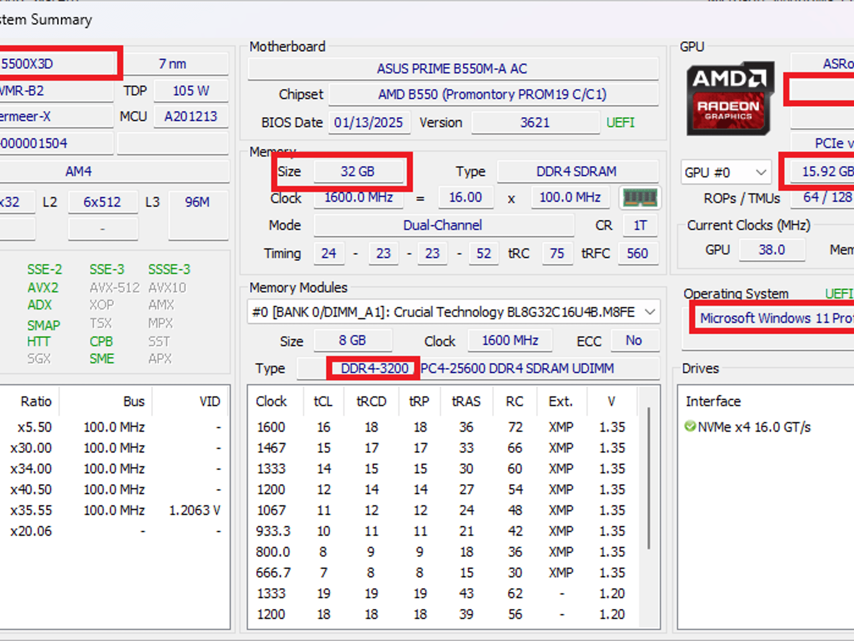
Task: Click the 7 nm process field
Action: click(173, 64)
